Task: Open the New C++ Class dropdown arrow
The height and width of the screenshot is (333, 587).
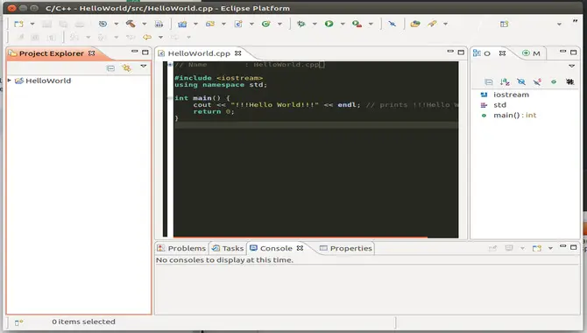Action: [279, 24]
